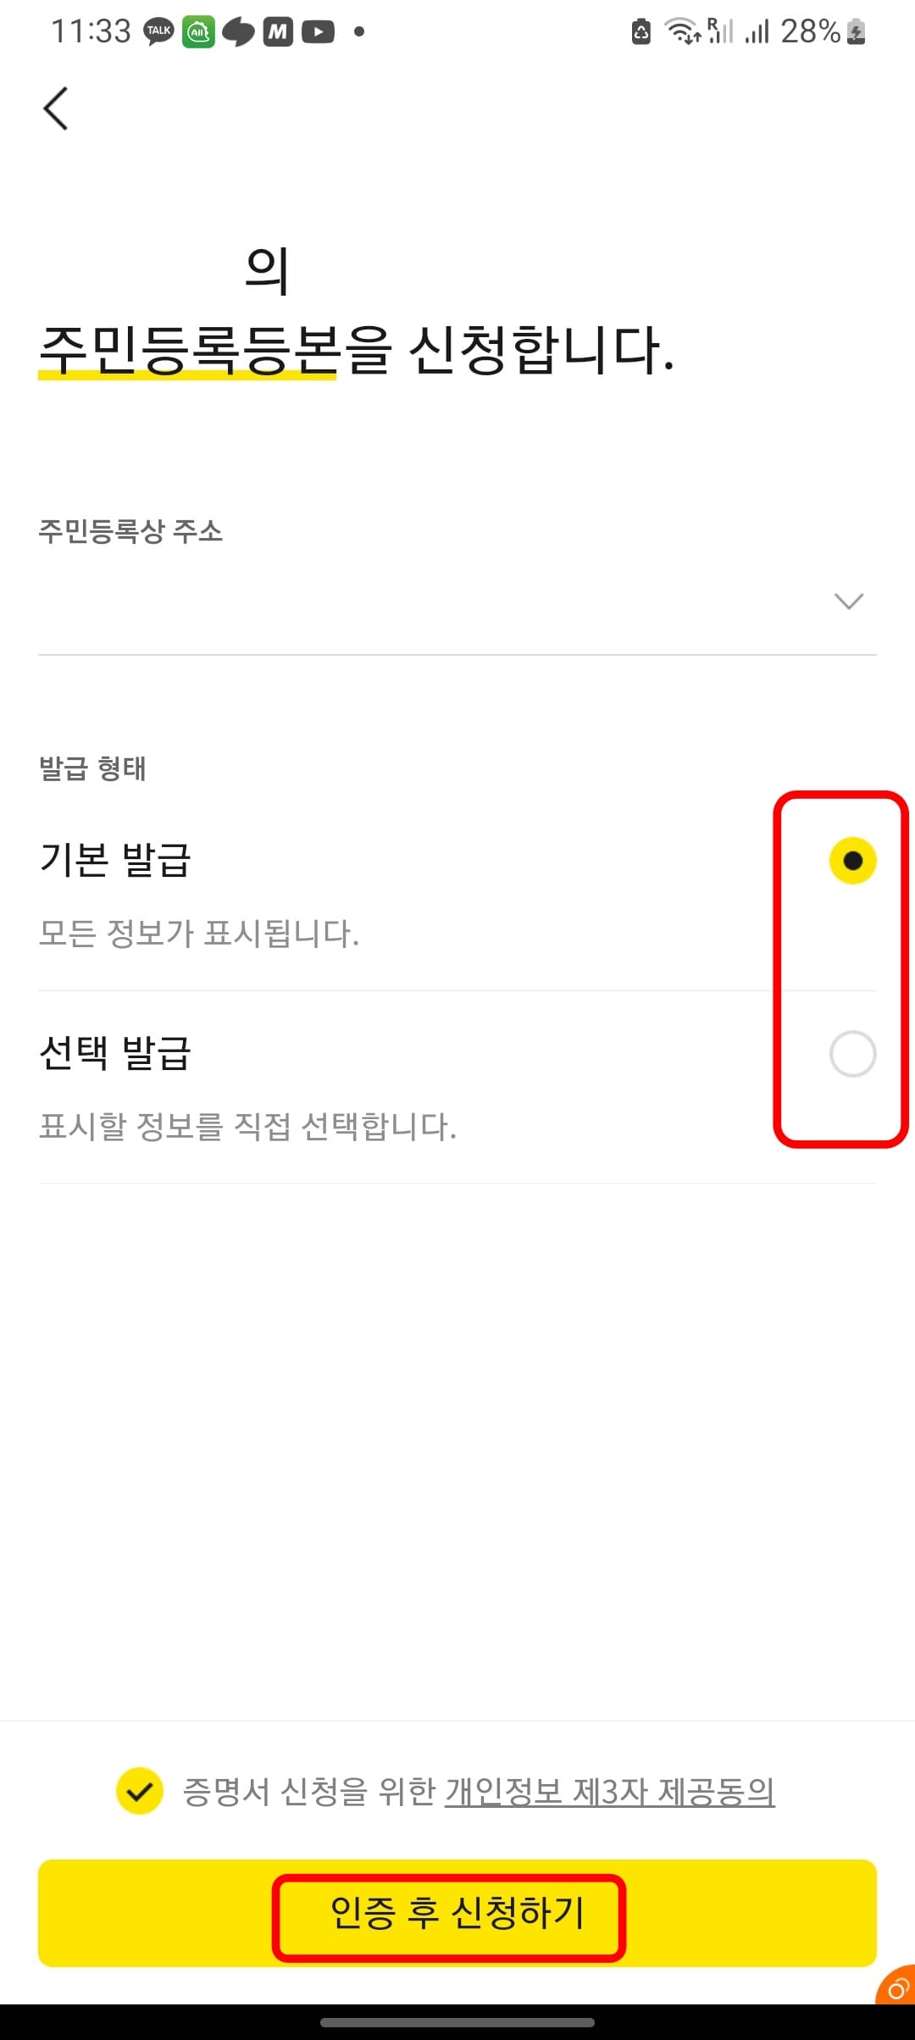Open 개인정보 제3자 제공동의 link
Screen dimensions: 915x2040
click(x=610, y=1791)
